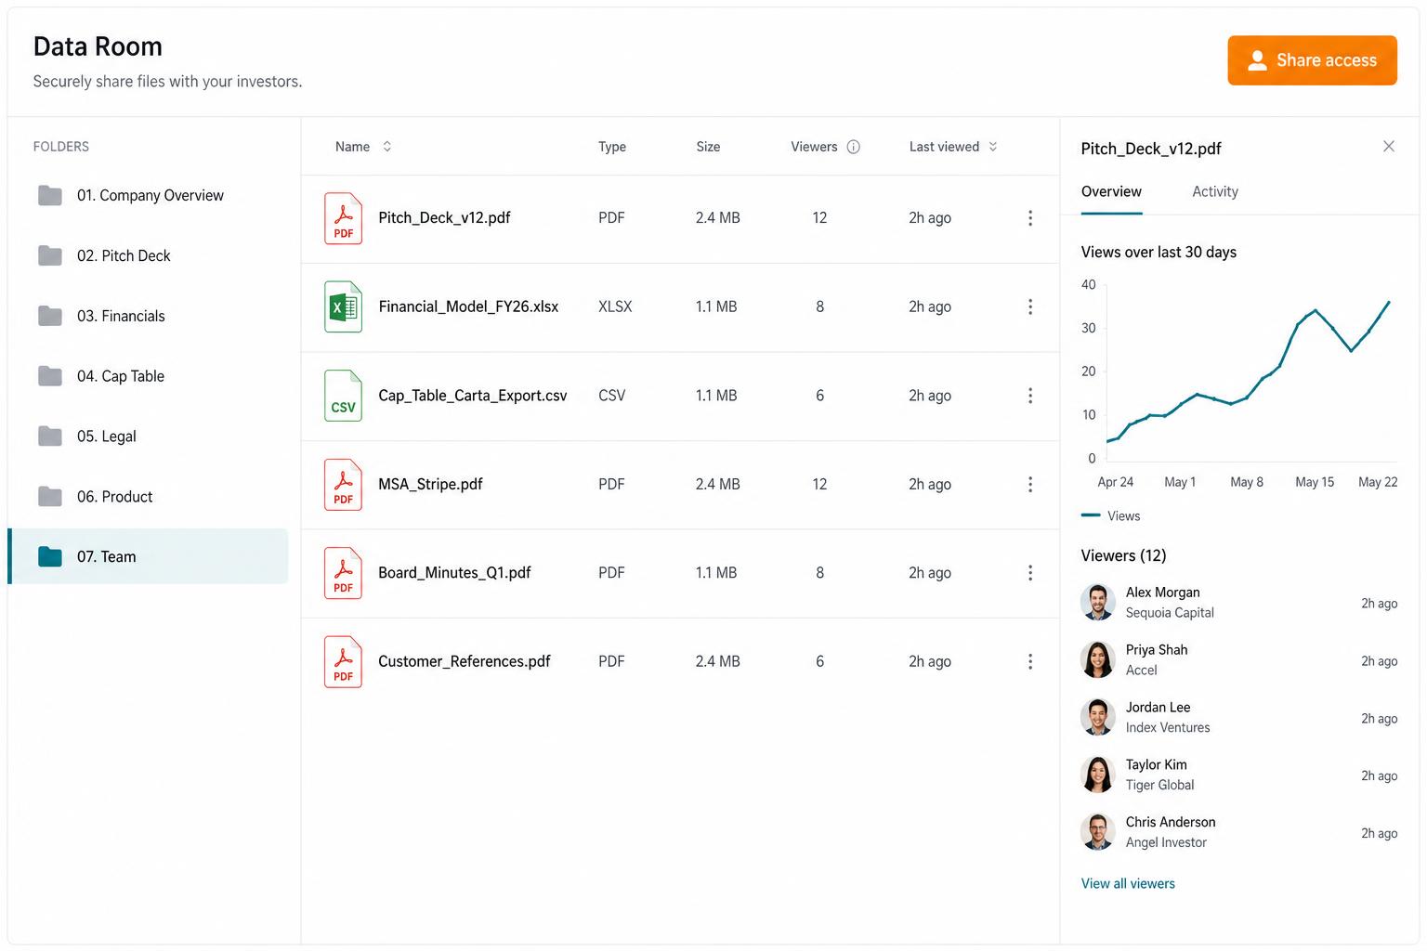Screen dimensions: 1427x951
Task: Click the Viewers info icon
Action: 854,147
